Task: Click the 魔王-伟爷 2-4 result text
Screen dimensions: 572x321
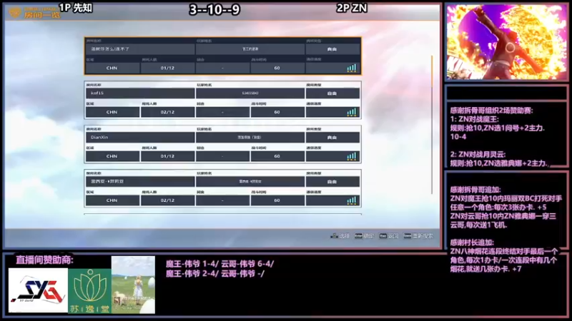Action: [x=191, y=273]
